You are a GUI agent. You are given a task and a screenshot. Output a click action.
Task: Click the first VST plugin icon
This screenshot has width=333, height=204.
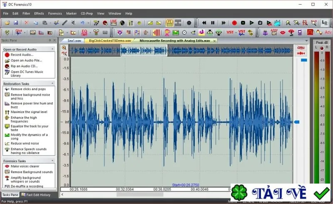(x=230, y=33)
